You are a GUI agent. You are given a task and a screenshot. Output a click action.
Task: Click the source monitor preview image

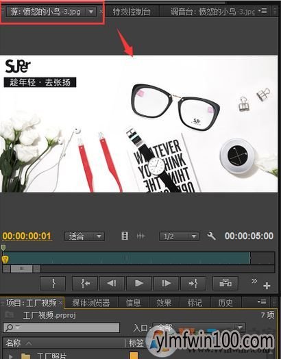tap(138, 123)
